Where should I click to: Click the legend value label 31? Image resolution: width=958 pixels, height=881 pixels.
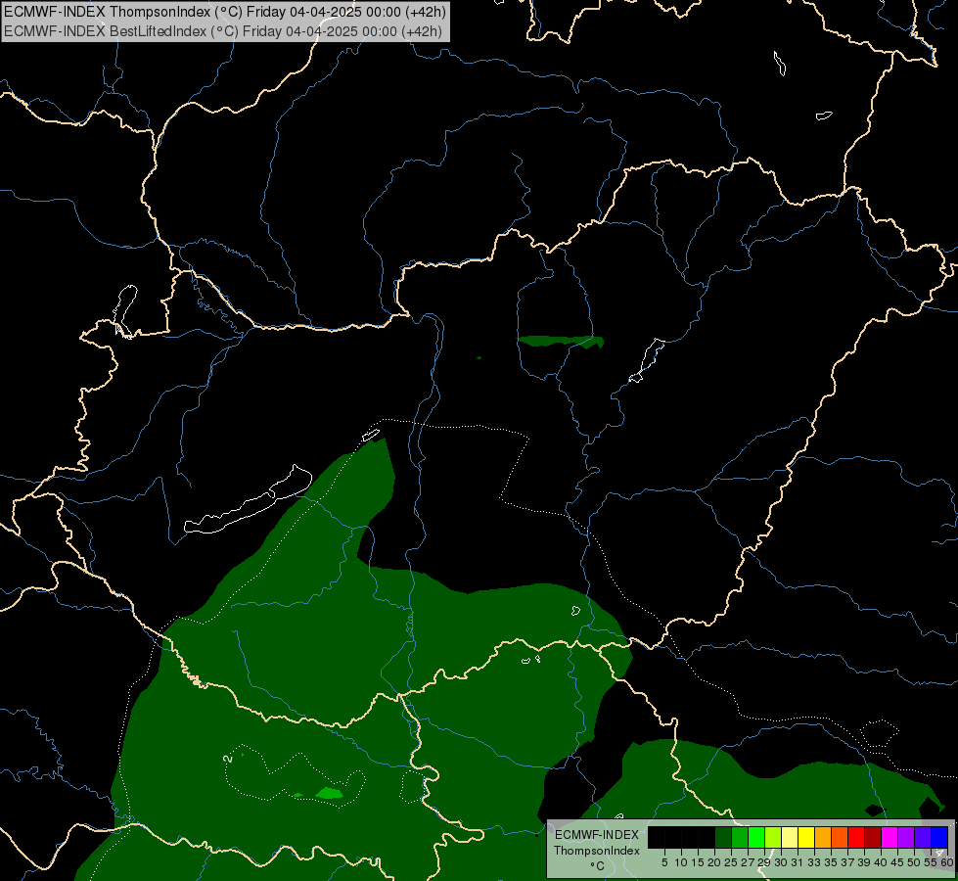pos(798,862)
